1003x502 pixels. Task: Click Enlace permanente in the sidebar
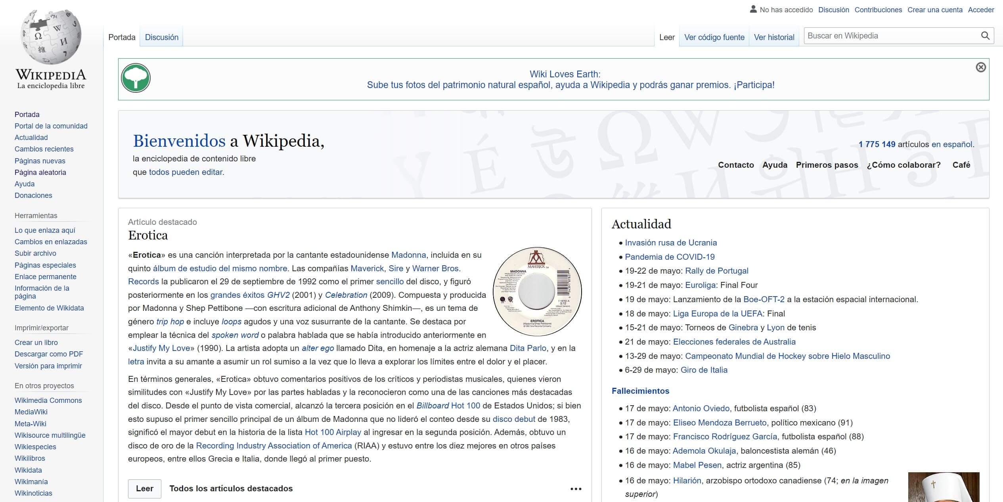coord(46,277)
